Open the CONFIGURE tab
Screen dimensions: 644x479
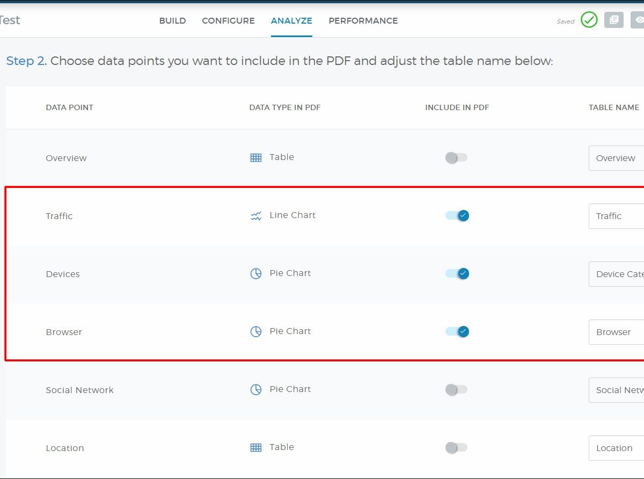pyautogui.click(x=228, y=21)
